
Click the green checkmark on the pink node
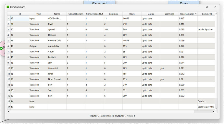[x=1, y=48]
